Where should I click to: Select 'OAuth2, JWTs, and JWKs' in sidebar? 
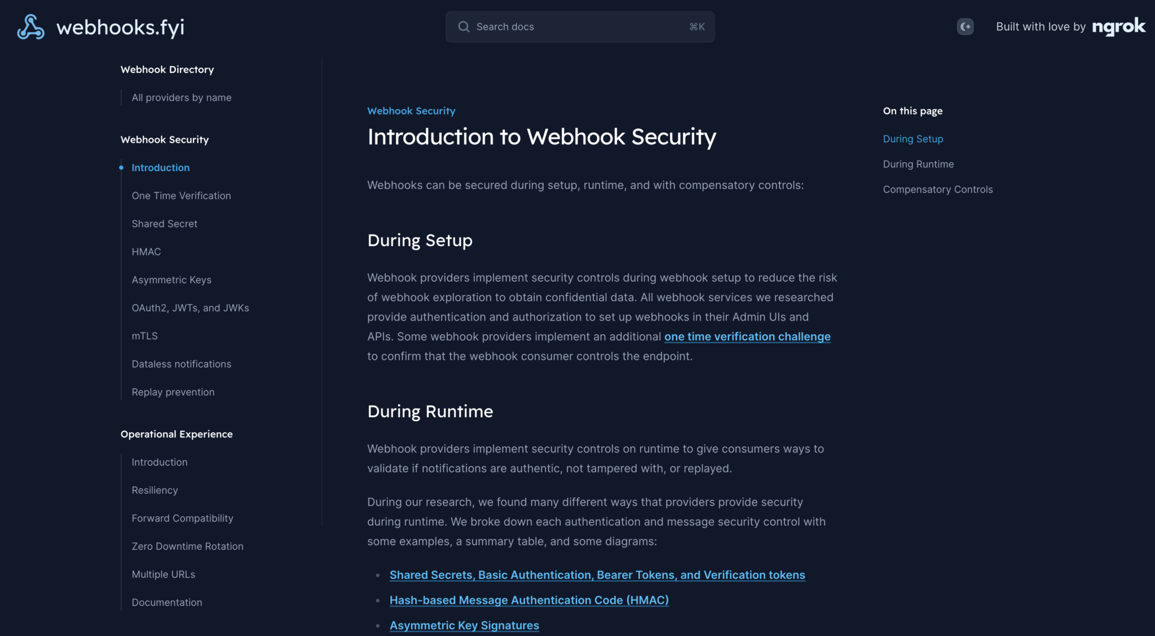coord(190,308)
